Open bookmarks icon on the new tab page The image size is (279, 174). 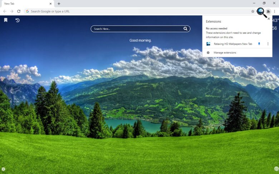click(6, 20)
